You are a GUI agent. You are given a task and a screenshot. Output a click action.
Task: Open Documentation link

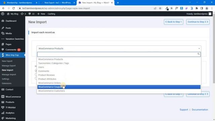point(200,110)
